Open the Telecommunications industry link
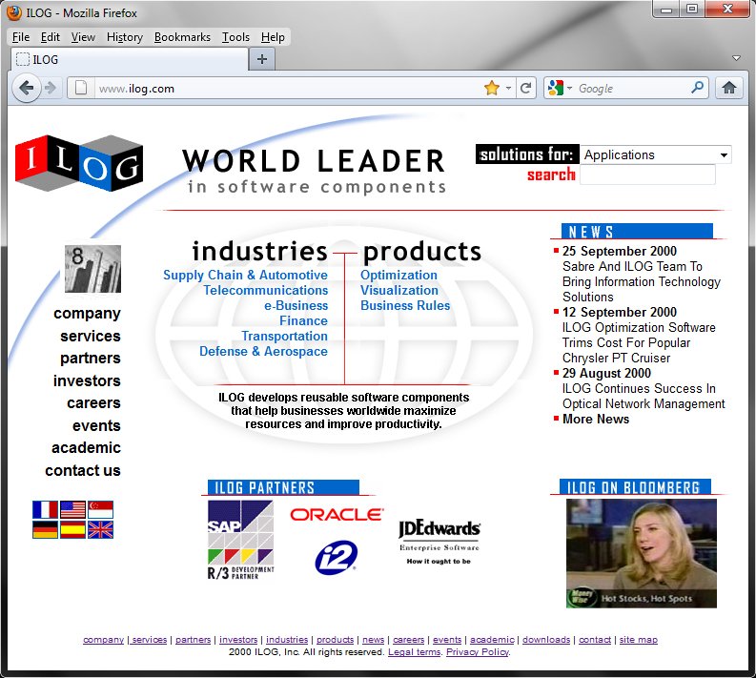Image resolution: width=756 pixels, height=678 pixels. [x=266, y=290]
